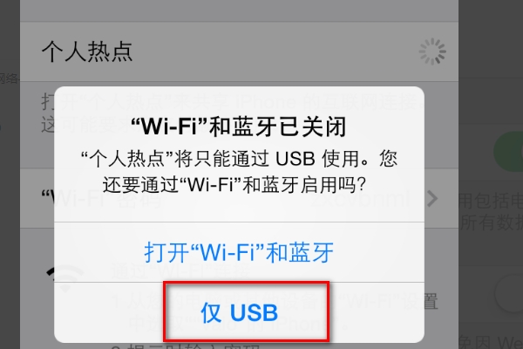Click the loading spinner beside 个人热点
This screenshot has width=523, height=349.
point(432,51)
